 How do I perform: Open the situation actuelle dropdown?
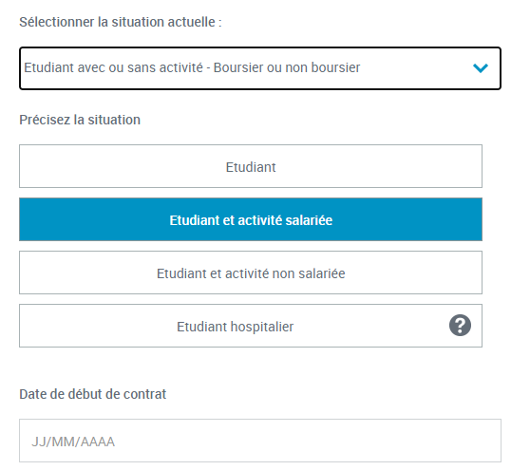(260, 68)
